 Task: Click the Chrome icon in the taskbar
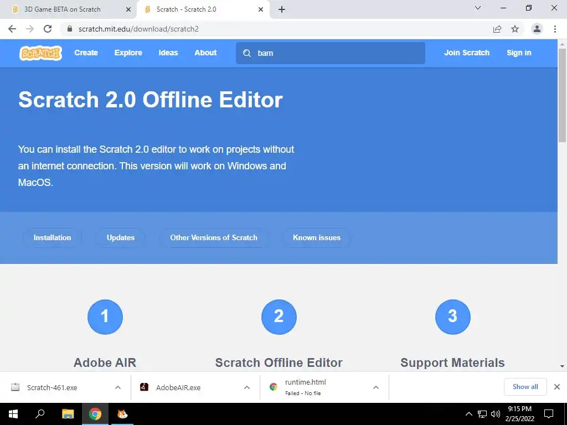pyautogui.click(x=95, y=414)
